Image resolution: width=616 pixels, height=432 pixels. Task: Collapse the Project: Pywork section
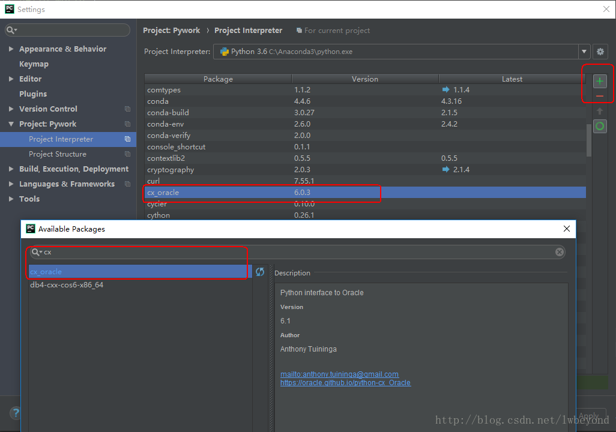point(11,124)
